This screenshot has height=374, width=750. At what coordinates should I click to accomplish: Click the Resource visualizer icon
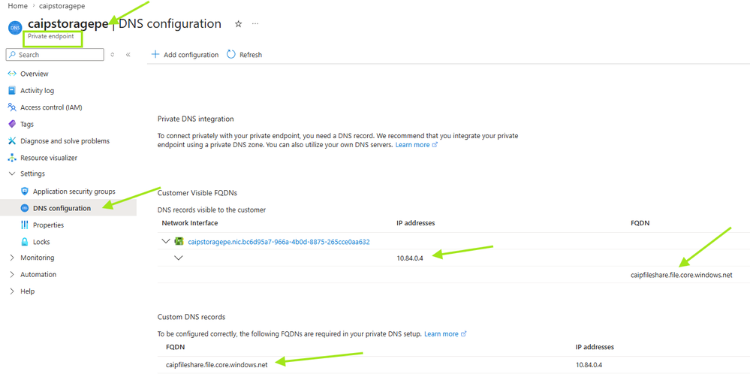(13, 158)
